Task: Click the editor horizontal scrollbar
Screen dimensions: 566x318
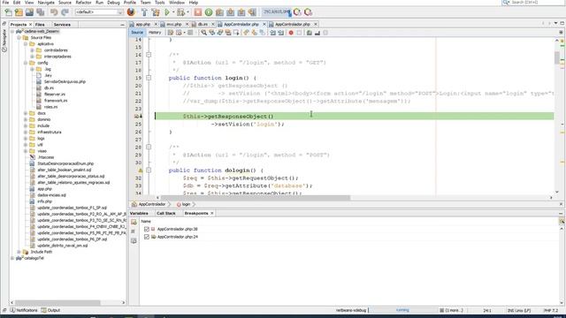Action: pyautogui.click(x=256, y=198)
